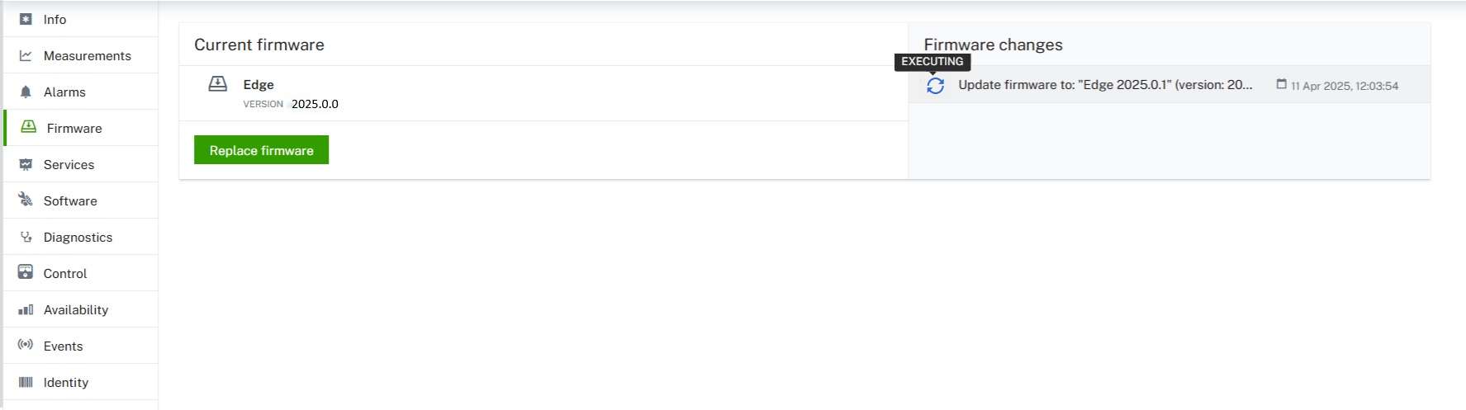1466x410 pixels.
Task: Click the Availability bar chart icon
Action: pos(26,309)
